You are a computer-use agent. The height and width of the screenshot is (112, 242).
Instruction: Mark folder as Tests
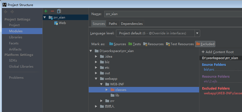pos(135,44)
